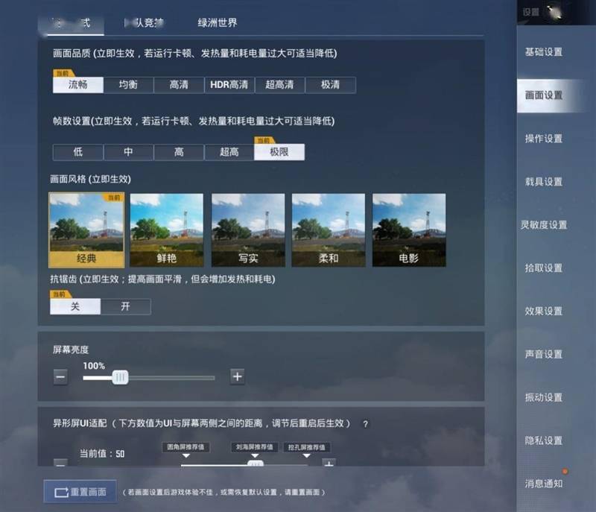The width and height of the screenshot is (596, 512).
Task: Go to 声音设置 sidebar section
Action: click(x=544, y=355)
